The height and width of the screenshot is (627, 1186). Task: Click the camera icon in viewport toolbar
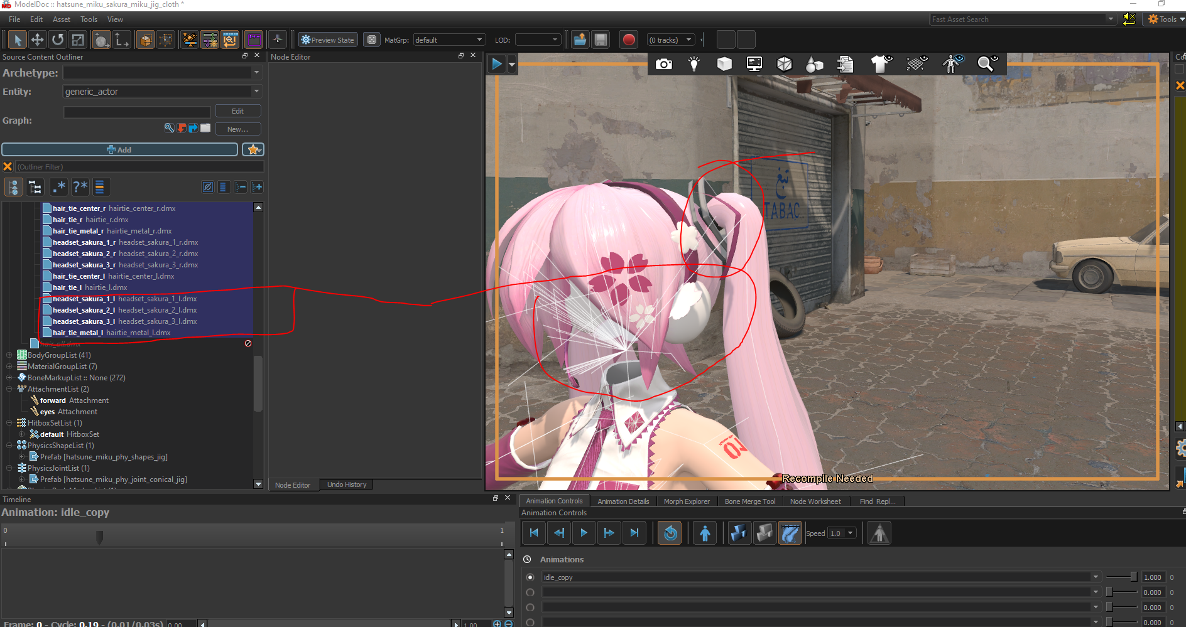click(x=664, y=64)
